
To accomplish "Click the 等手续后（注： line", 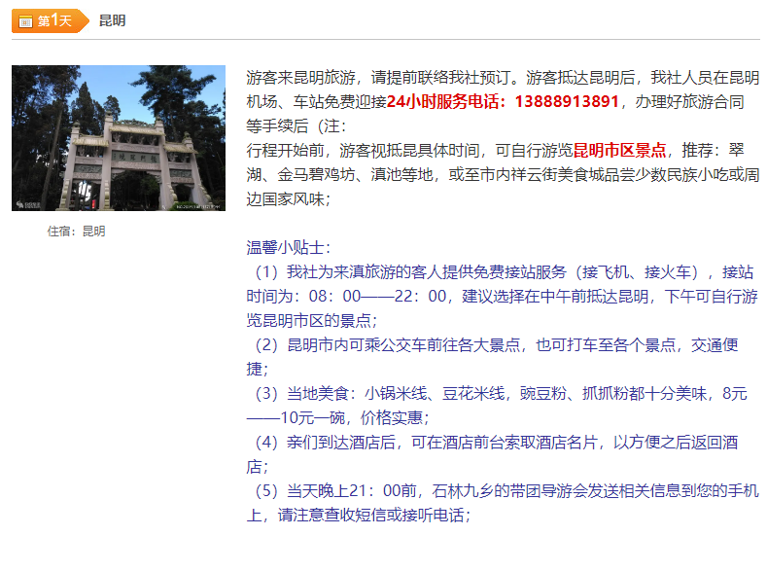I will click(296, 126).
